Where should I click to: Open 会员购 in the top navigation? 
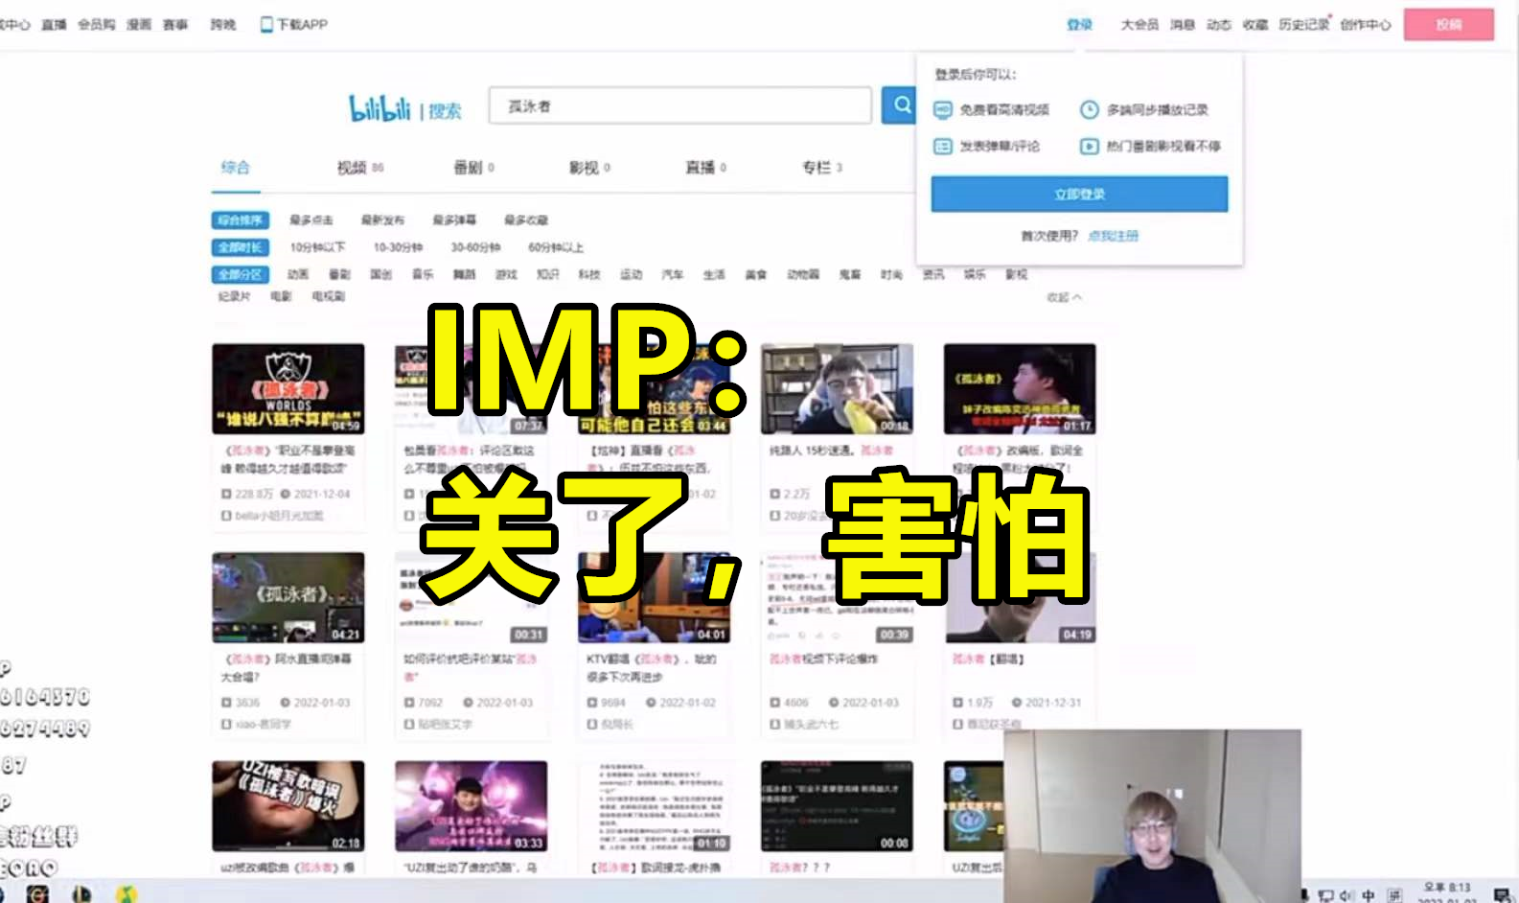97,24
